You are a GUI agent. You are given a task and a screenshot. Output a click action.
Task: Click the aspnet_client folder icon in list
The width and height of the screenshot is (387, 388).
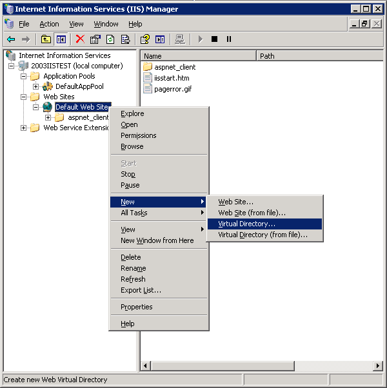[148, 67]
